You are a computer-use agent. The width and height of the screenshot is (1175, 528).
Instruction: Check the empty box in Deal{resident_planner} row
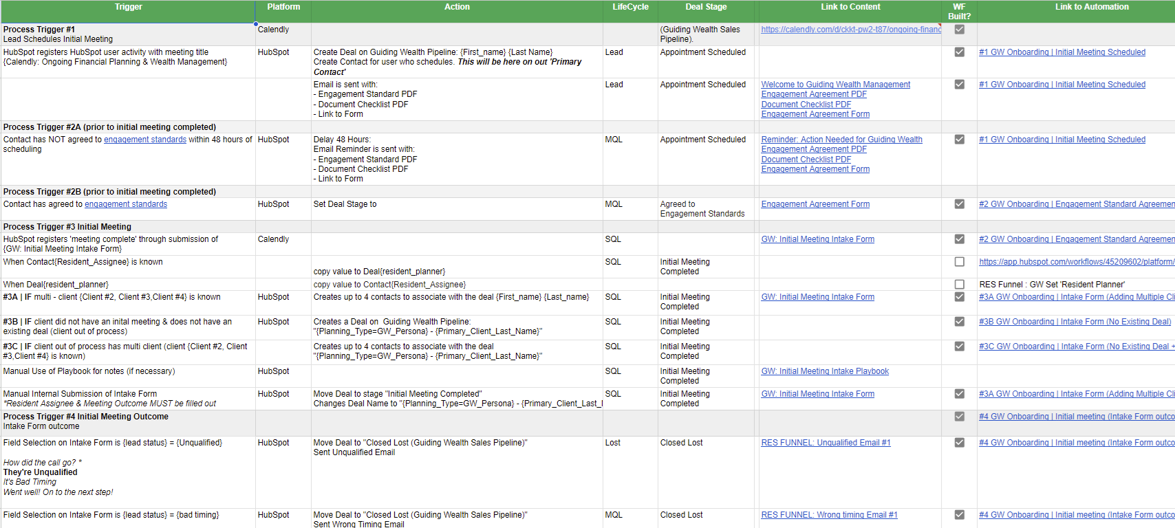959,285
